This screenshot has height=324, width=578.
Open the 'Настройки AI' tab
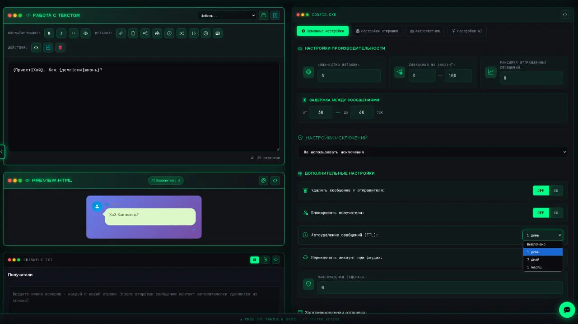[x=467, y=31]
